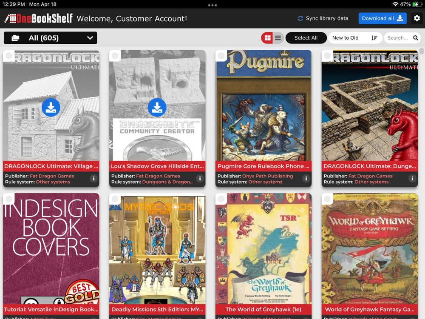425x319 pixels.
Task: Open the New to Old sort dropdown
Action: click(355, 38)
